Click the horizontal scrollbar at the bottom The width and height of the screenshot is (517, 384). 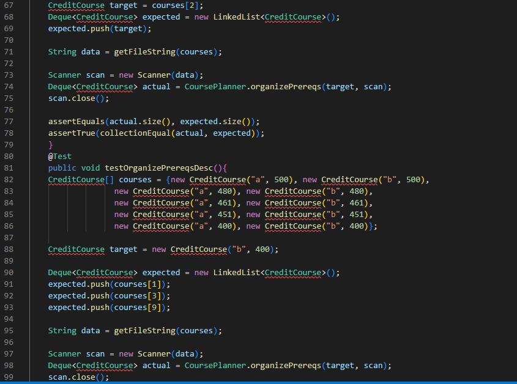[x=257, y=382]
